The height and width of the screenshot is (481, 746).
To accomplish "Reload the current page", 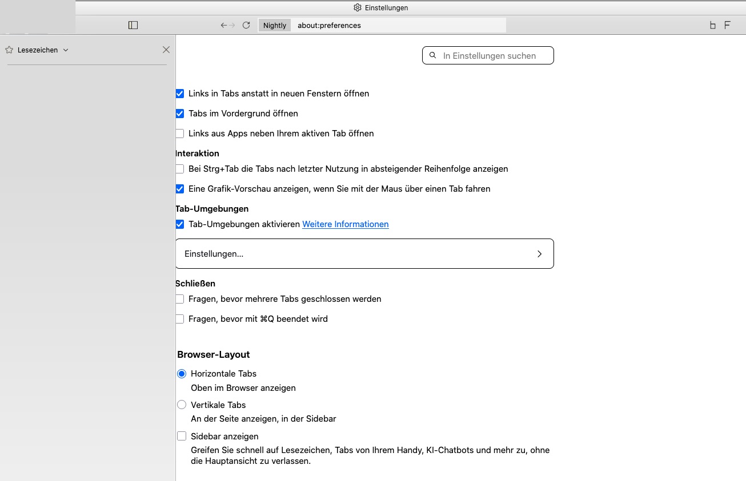I will [246, 25].
